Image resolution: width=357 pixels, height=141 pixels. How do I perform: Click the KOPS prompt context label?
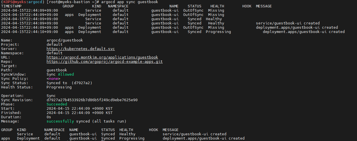pyautogui.click(x=8, y=2)
